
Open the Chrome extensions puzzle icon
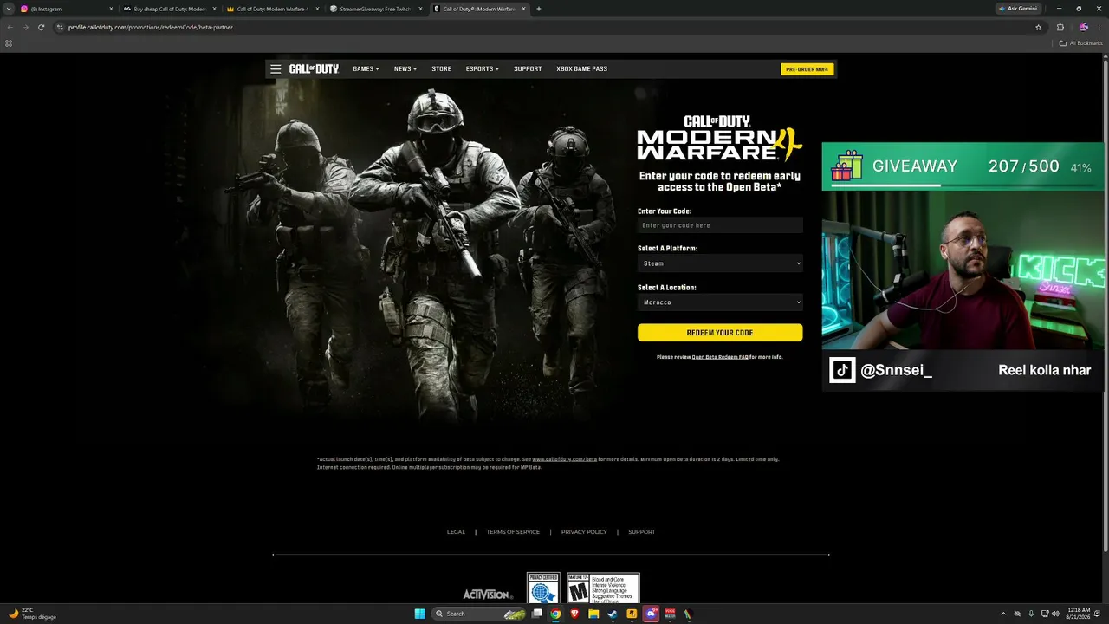(x=1060, y=27)
